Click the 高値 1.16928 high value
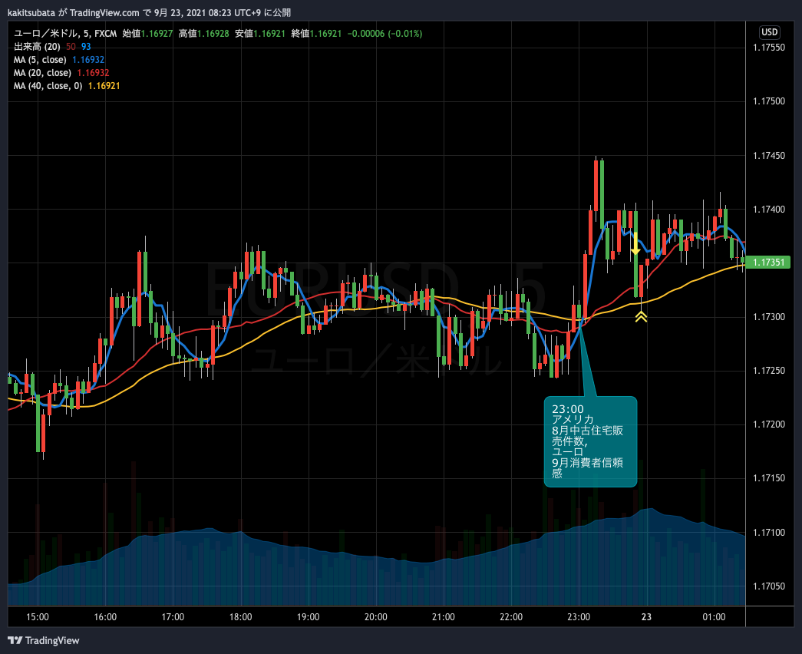This screenshot has width=802, height=654. (203, 34)
